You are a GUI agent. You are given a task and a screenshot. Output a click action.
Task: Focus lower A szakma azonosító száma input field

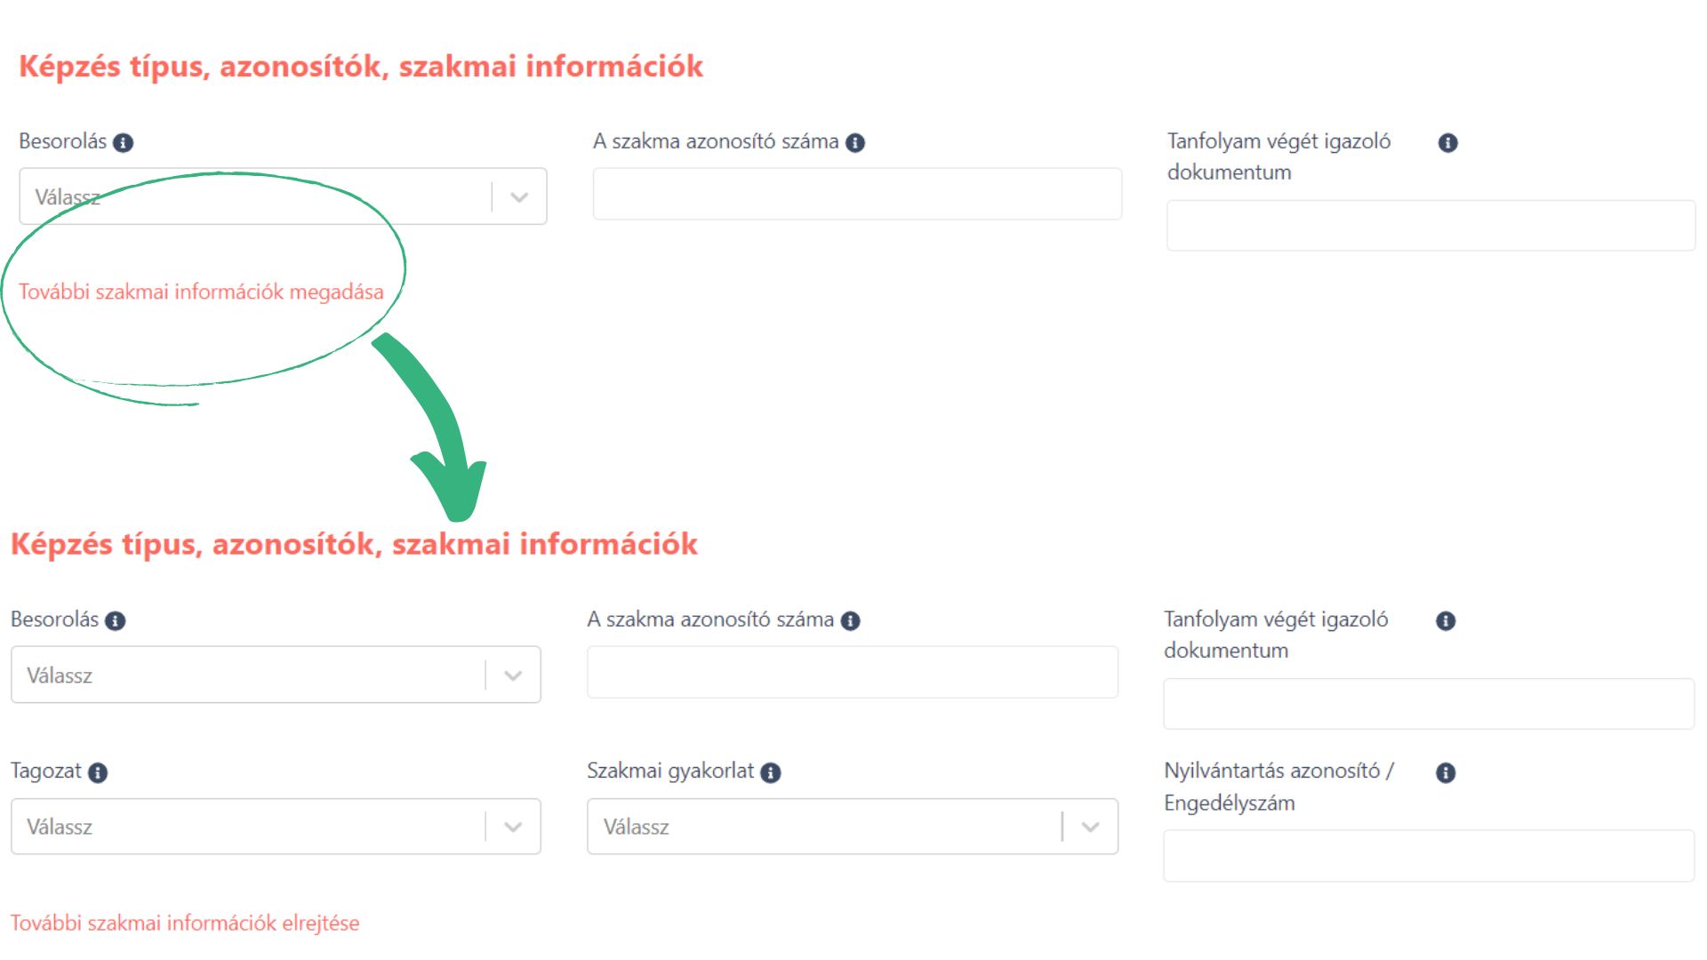pos(853,672)
